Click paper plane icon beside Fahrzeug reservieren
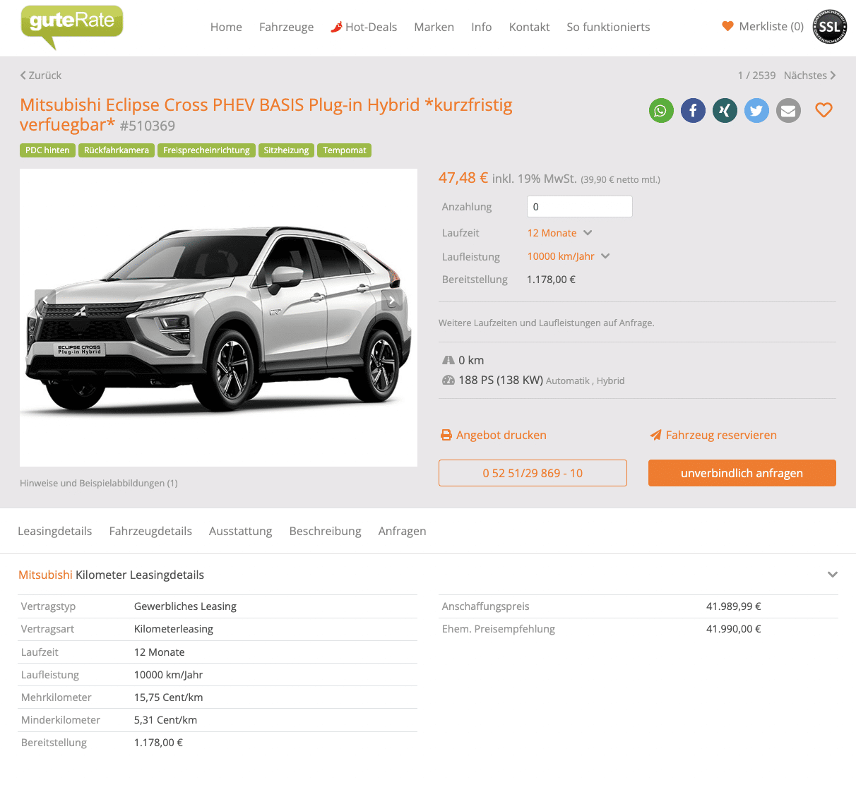Viewport: 856px width, 785px height. tap(655, 435)
